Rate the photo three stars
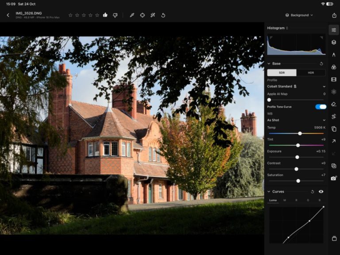Screen dimensions: 340x255 [84, 15]
